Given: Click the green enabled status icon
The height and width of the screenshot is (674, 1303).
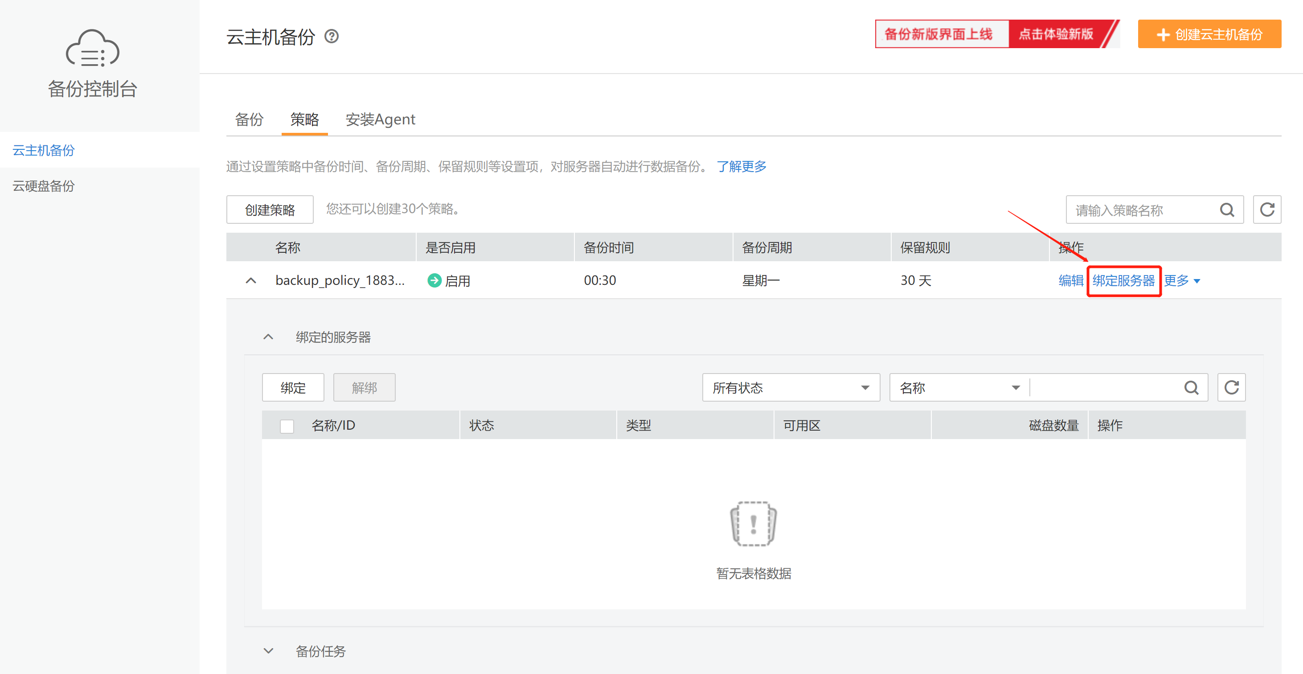Looking at the screenshot, I should point(434,280).
